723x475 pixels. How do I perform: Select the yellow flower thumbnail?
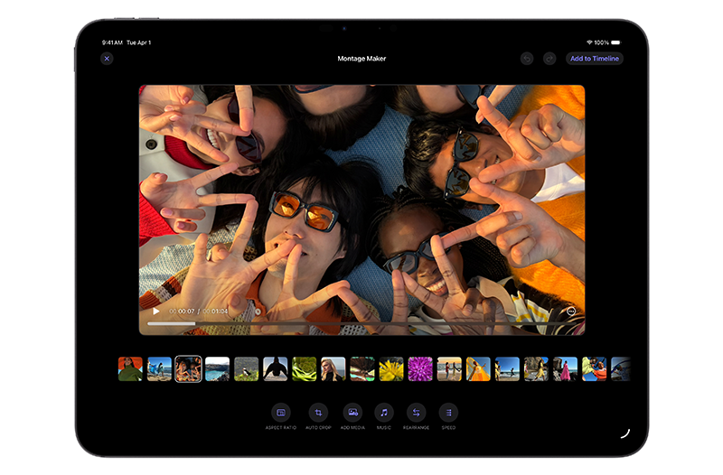(391, 368)
